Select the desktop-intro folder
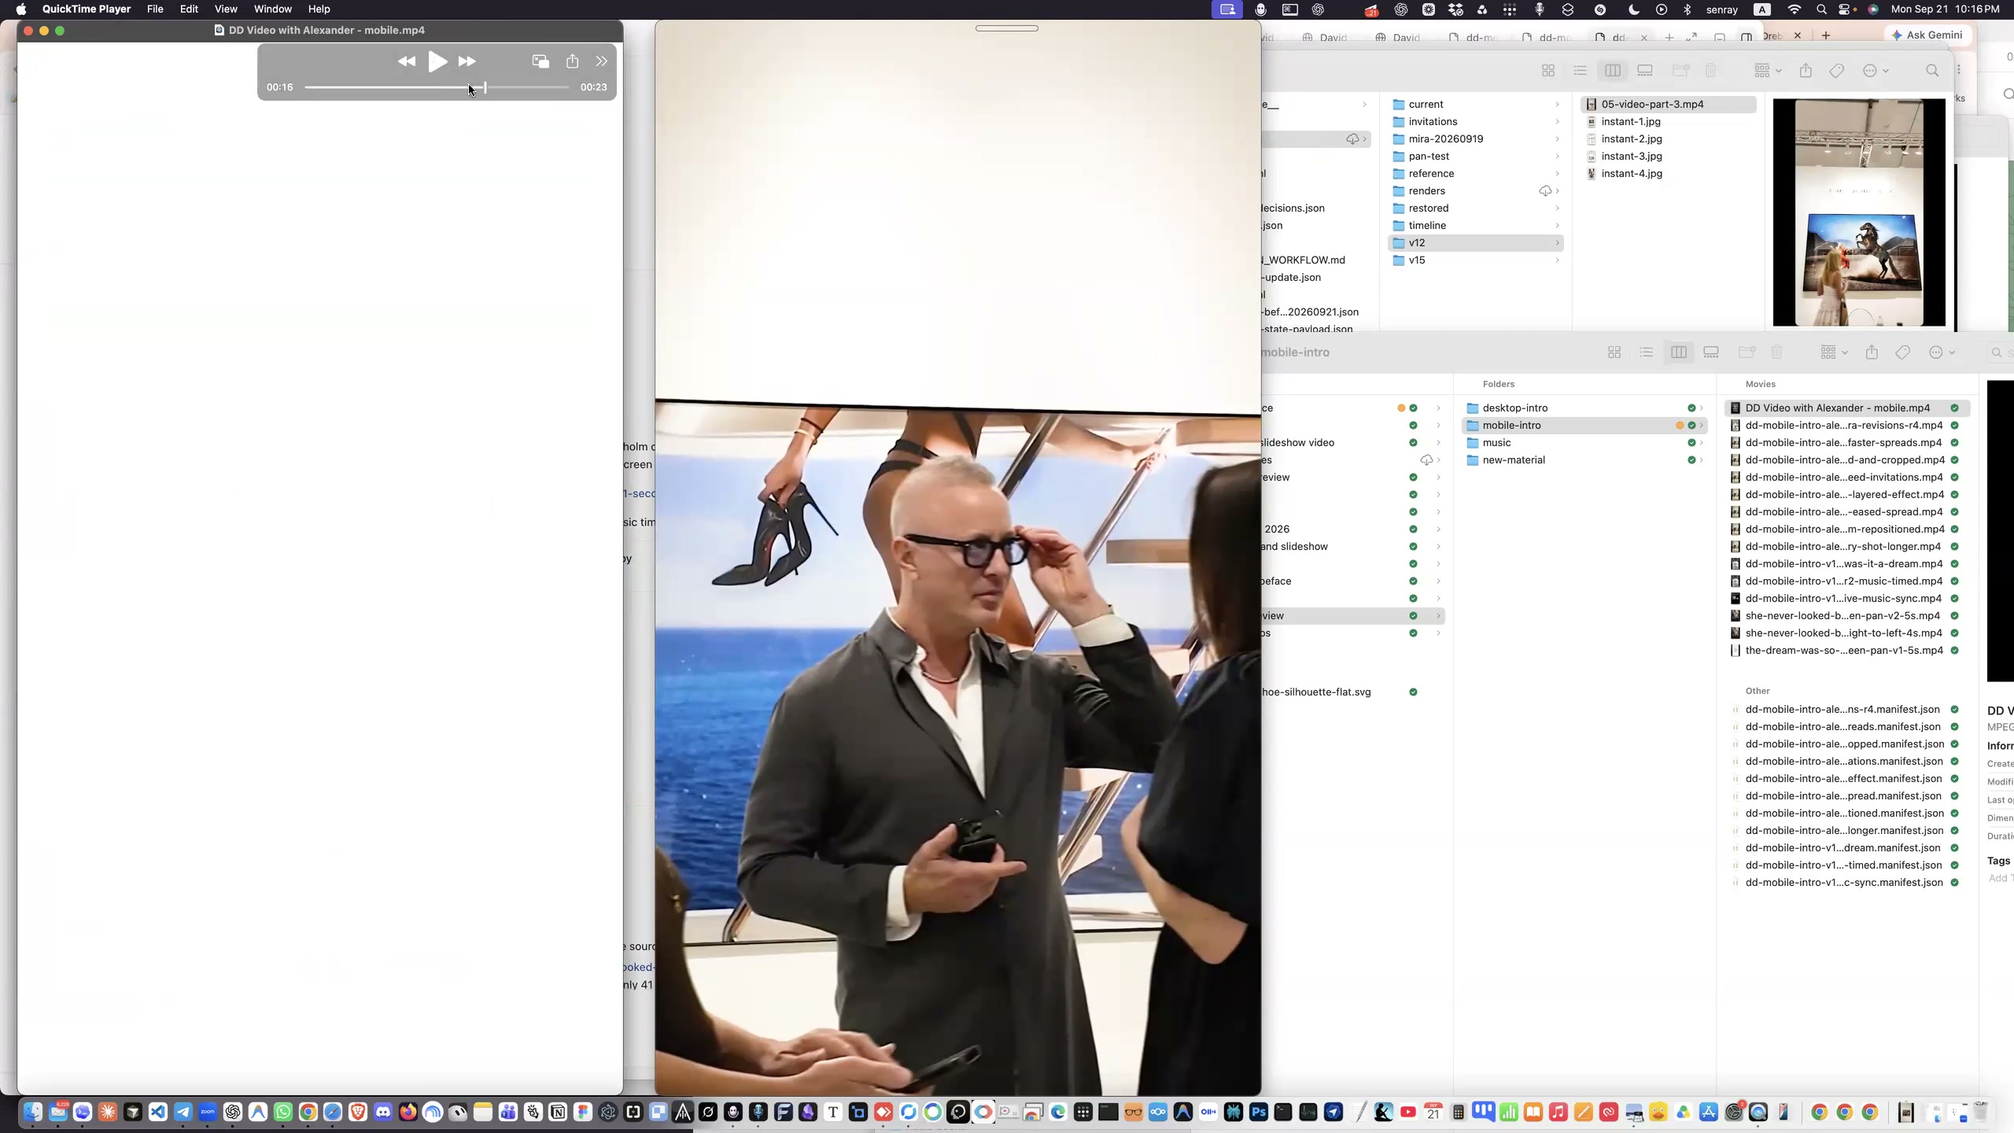 pos(1584,408)
